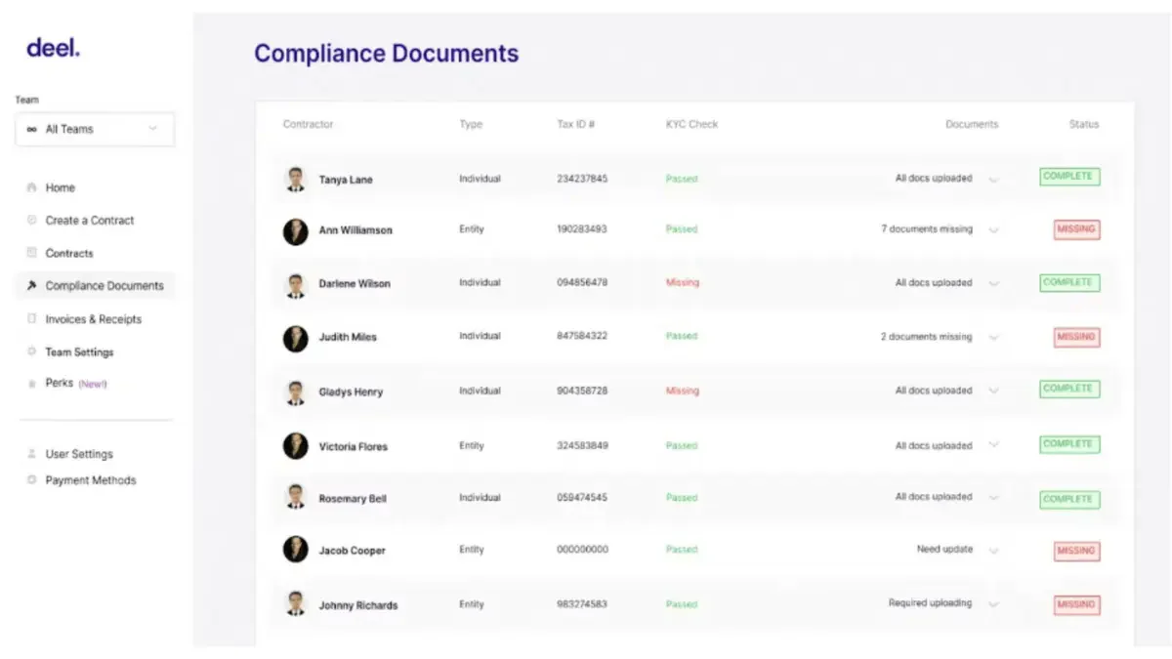Click the Create a Contract icon
This screenshot has width=1172, height=659.
(x=32, y=221)
